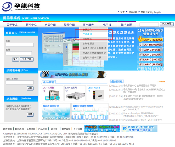Open the 技术支援 menu
The image size is (175, 147).
coord(126,25)
